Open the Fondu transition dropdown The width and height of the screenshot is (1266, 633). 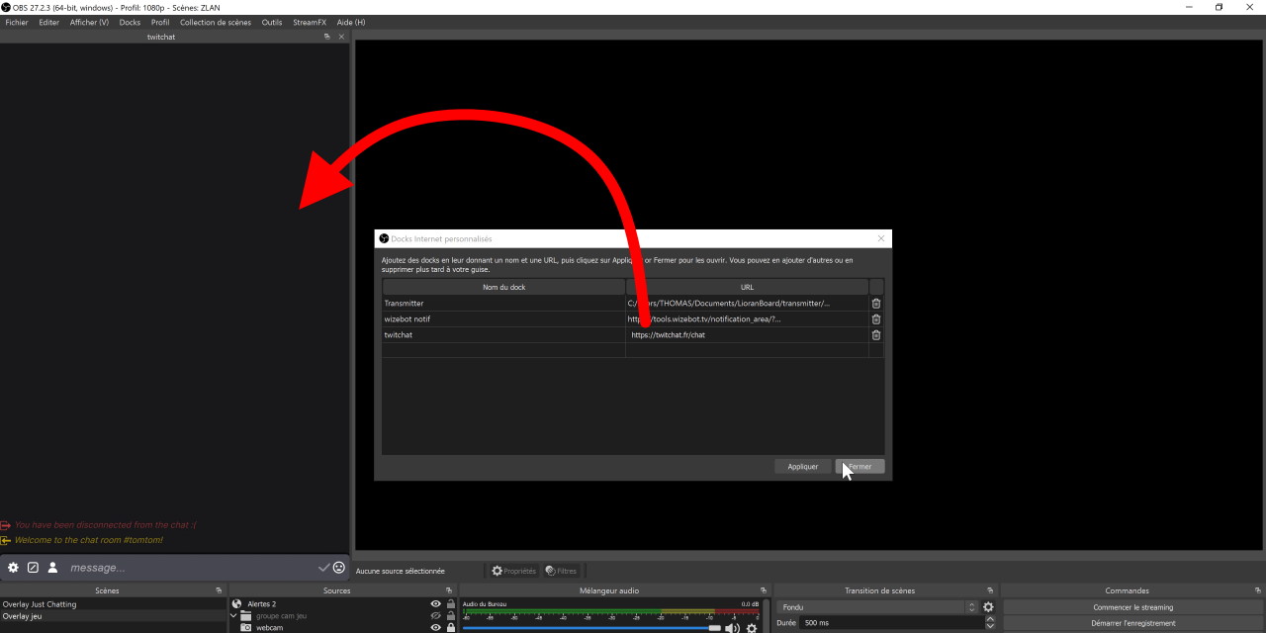pos(877,607)
